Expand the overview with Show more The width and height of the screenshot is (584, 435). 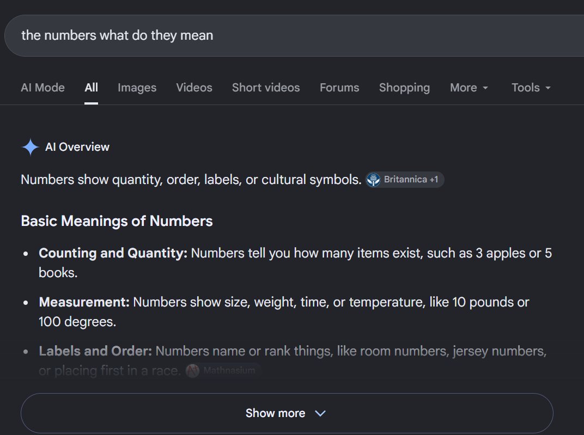click(287, 413)
